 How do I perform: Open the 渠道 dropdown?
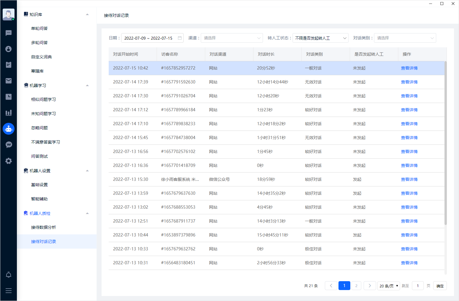[232, 38]
